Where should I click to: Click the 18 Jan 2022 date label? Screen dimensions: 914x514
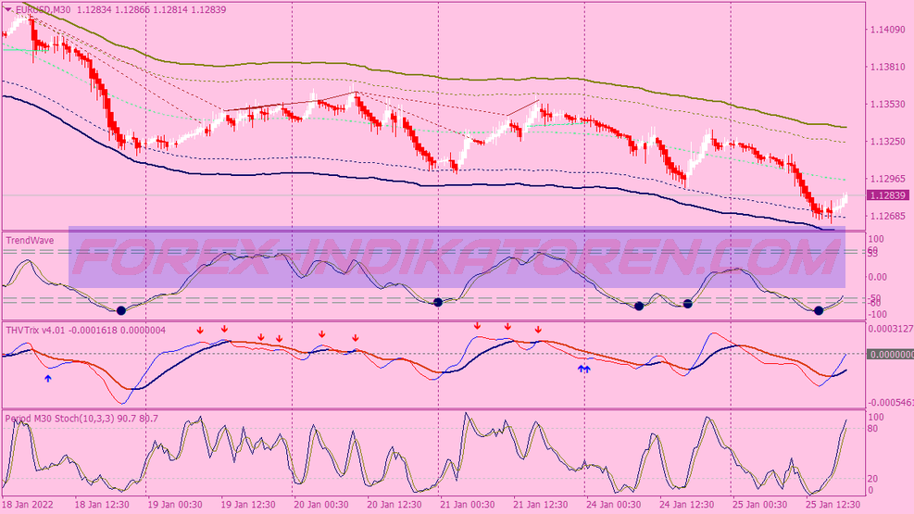click(x=28, y=505)
